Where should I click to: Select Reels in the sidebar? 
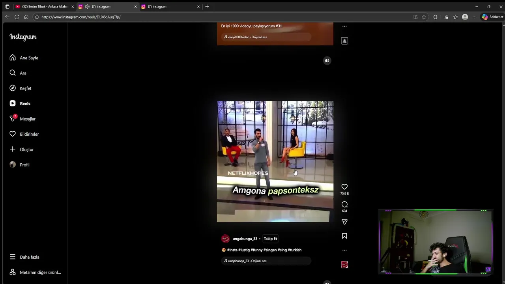(x=20, y=103)
